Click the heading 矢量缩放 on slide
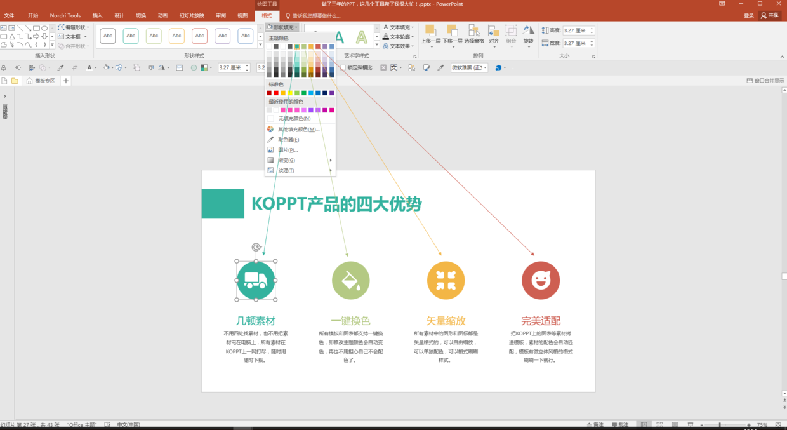Image resolution: width=787 pixels, height=430 pixels. [446, 321]
